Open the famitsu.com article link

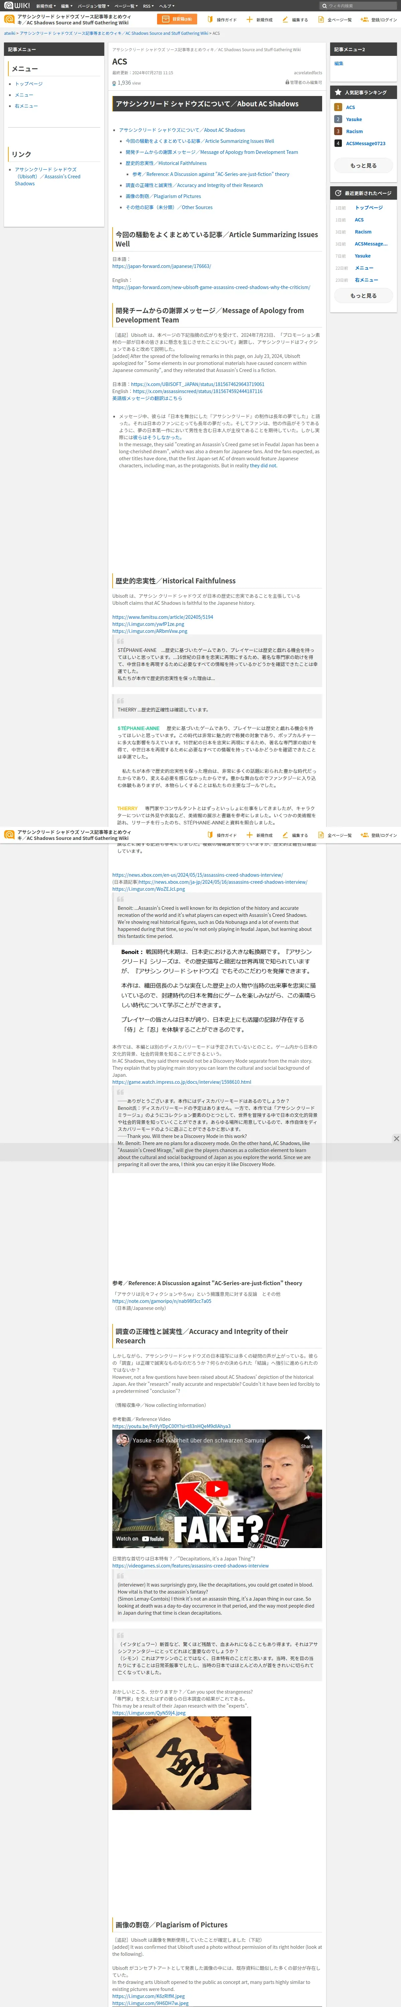tap(163, 617)
